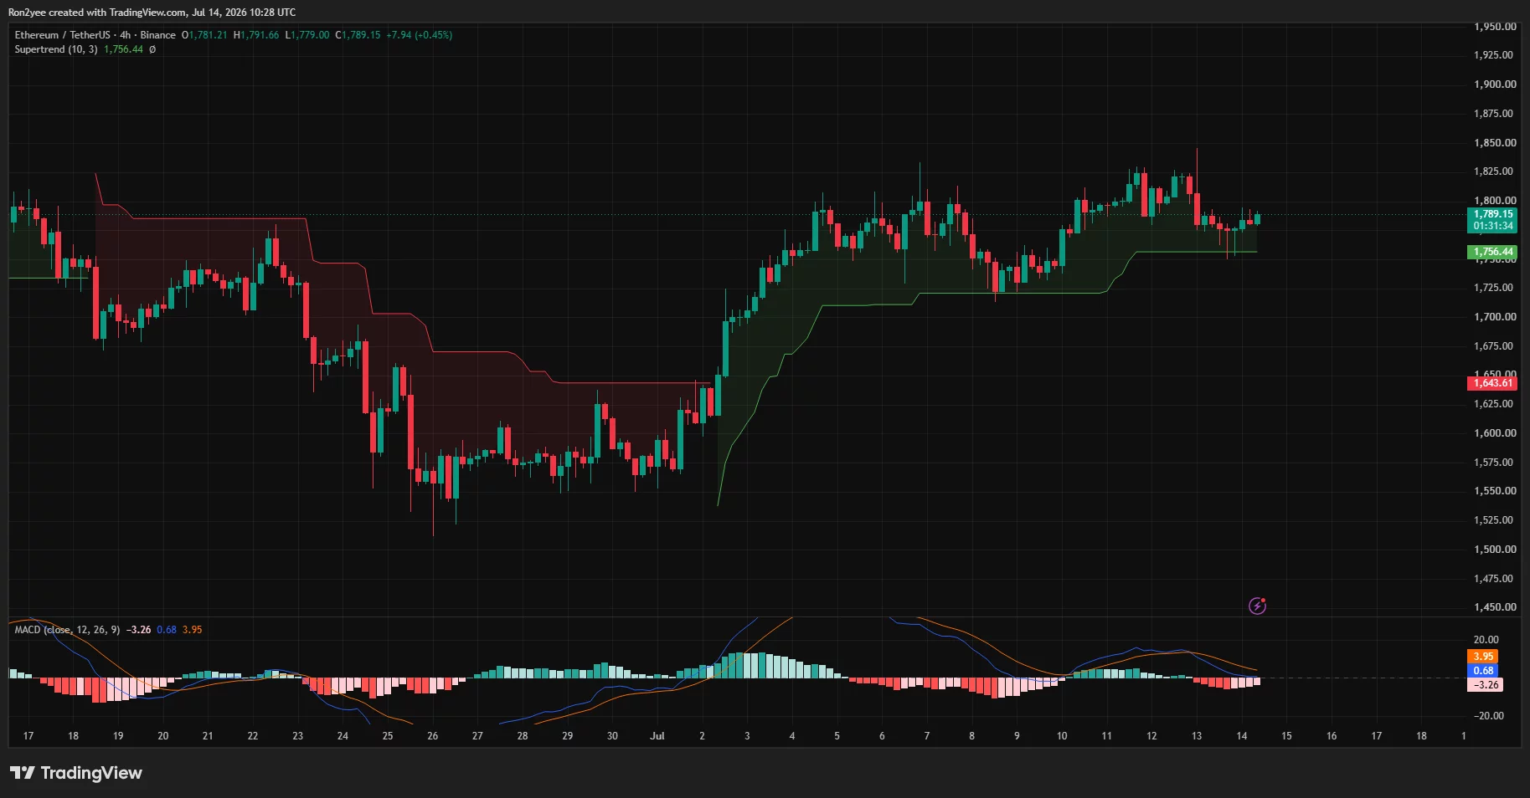
Task: Click the date 25 on time axis
Action: [388, 736]
